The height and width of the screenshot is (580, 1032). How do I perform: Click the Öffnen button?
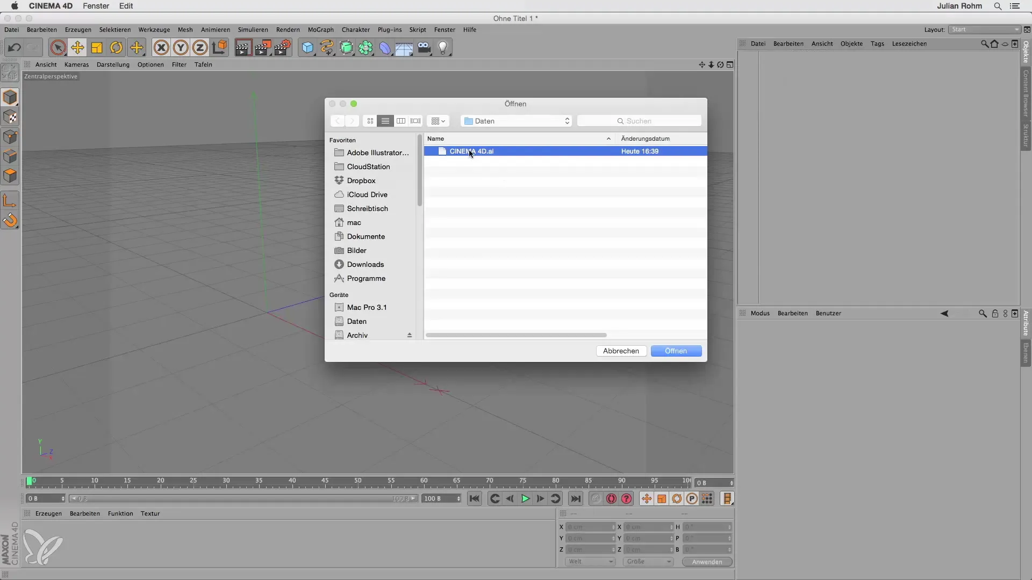click(x=676, y=351)
